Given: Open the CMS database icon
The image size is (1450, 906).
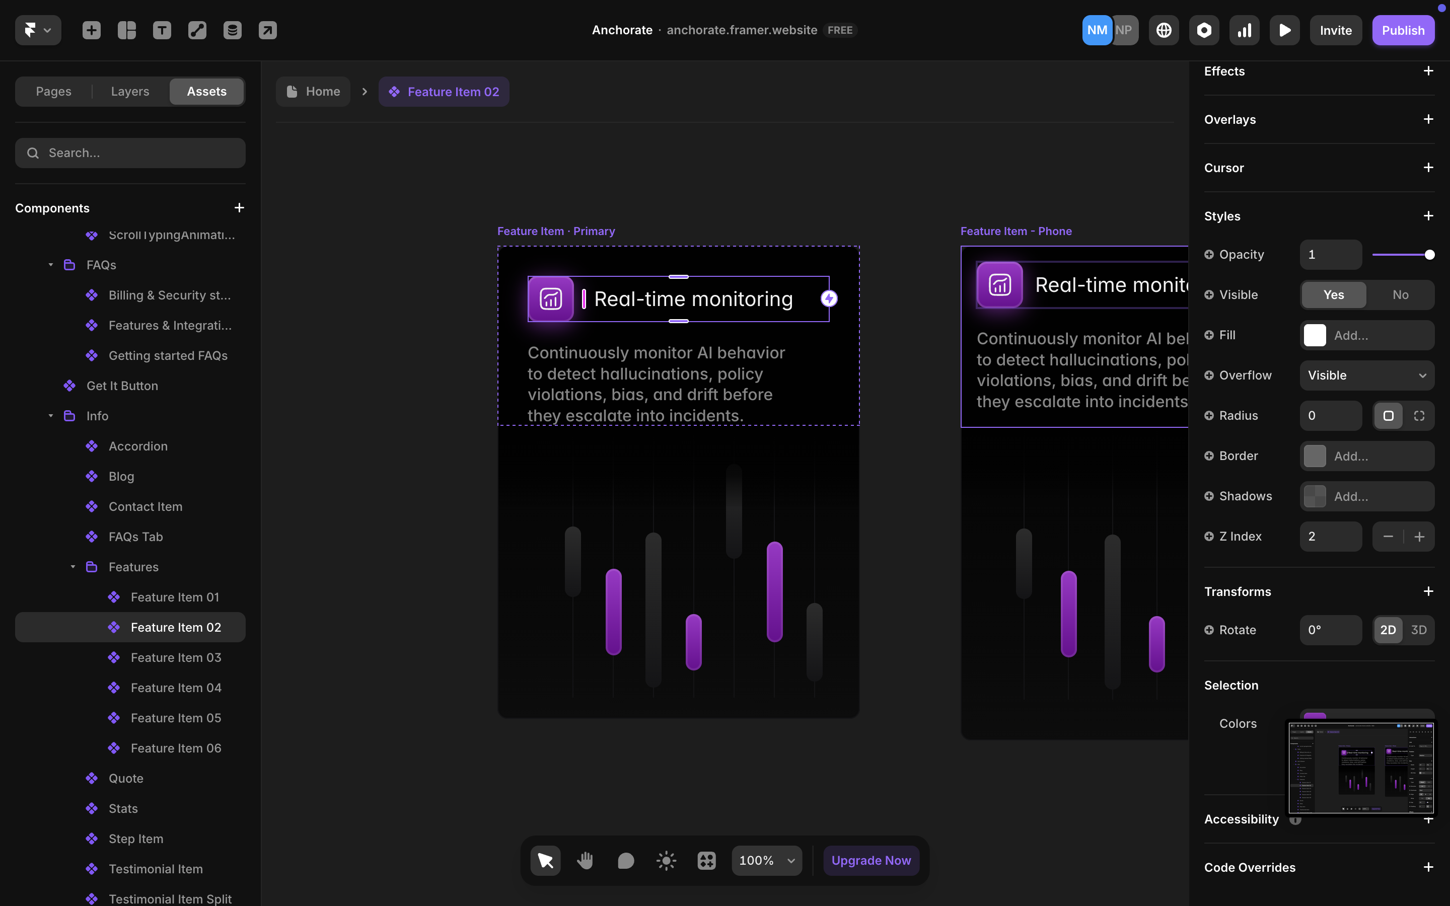Looking at the screenshot, I should [233, 30].
